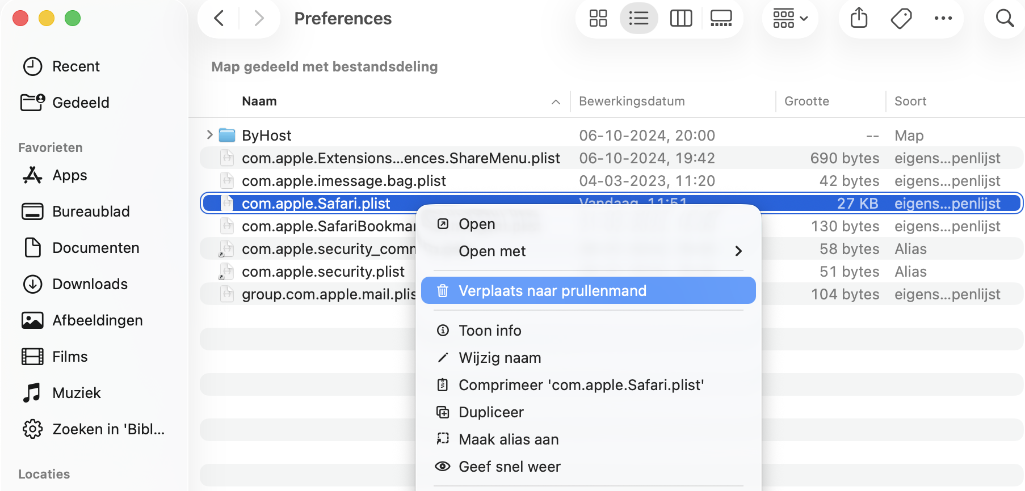
Task: Open Films in the sidebar
Action: pyautogui.click(x=54, y=357)
